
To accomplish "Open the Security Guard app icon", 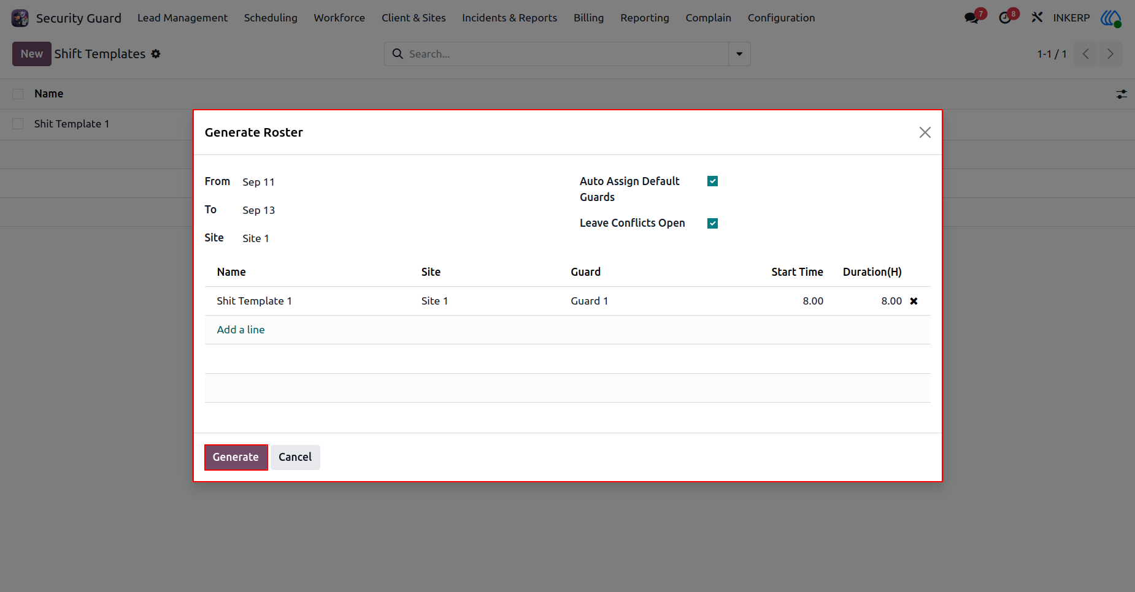I will pyautogui.click(x=20, y=18).
